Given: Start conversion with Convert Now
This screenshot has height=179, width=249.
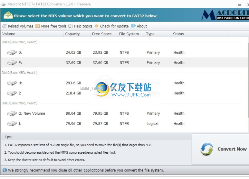Looking at the screenshot, I should [220, 149].
